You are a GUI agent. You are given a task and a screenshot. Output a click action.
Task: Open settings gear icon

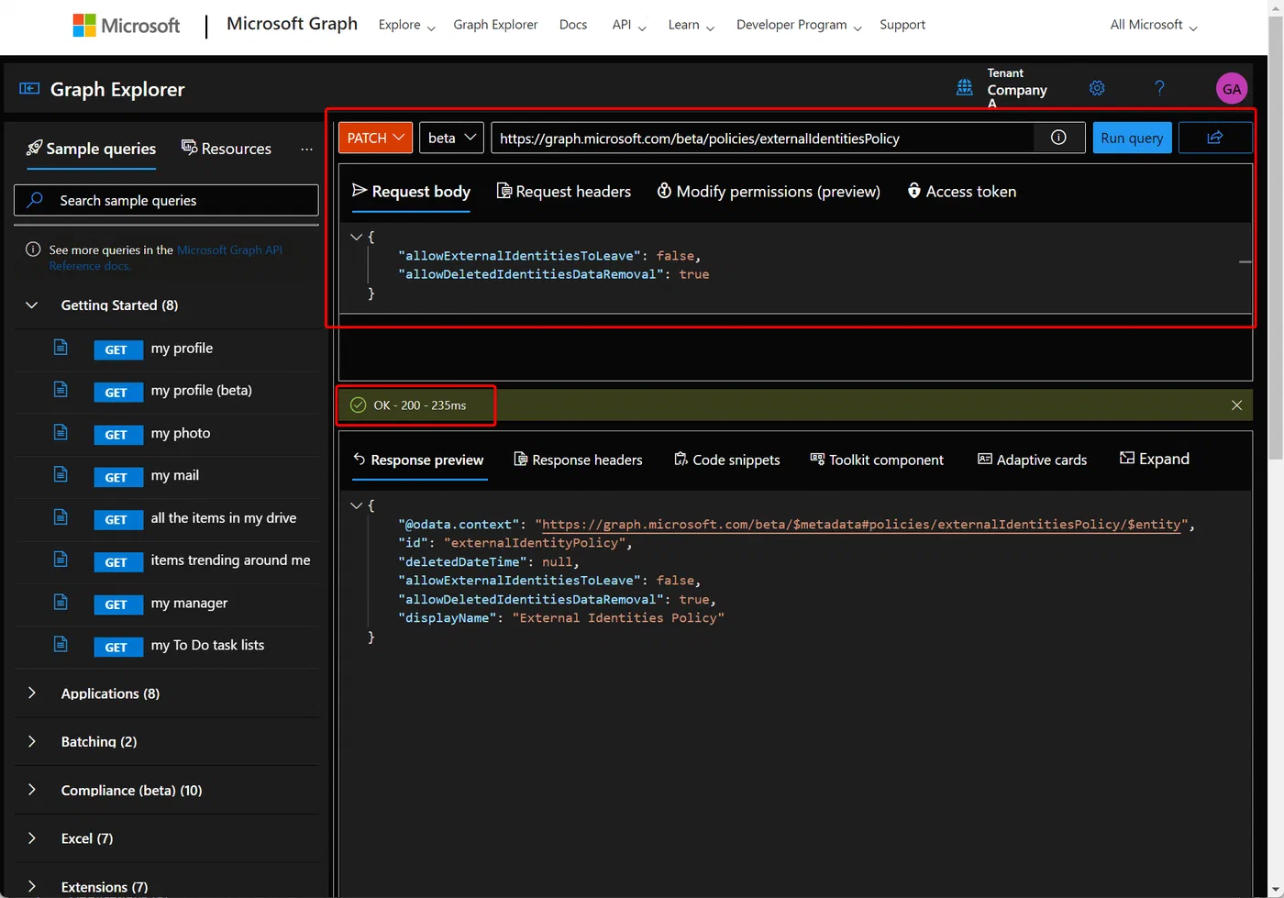[x=1097, y=88]
